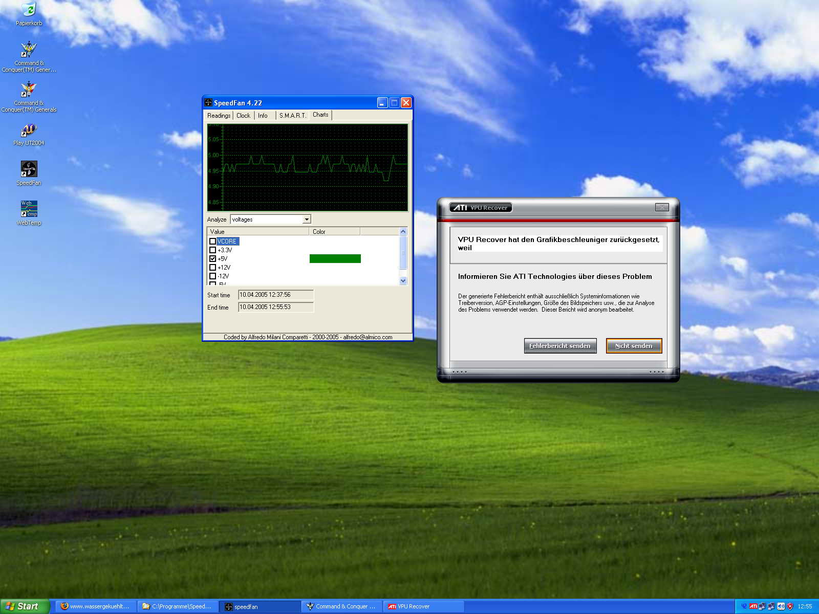
Task: Click the voltage chart graph area
Action: pos(308,167)
